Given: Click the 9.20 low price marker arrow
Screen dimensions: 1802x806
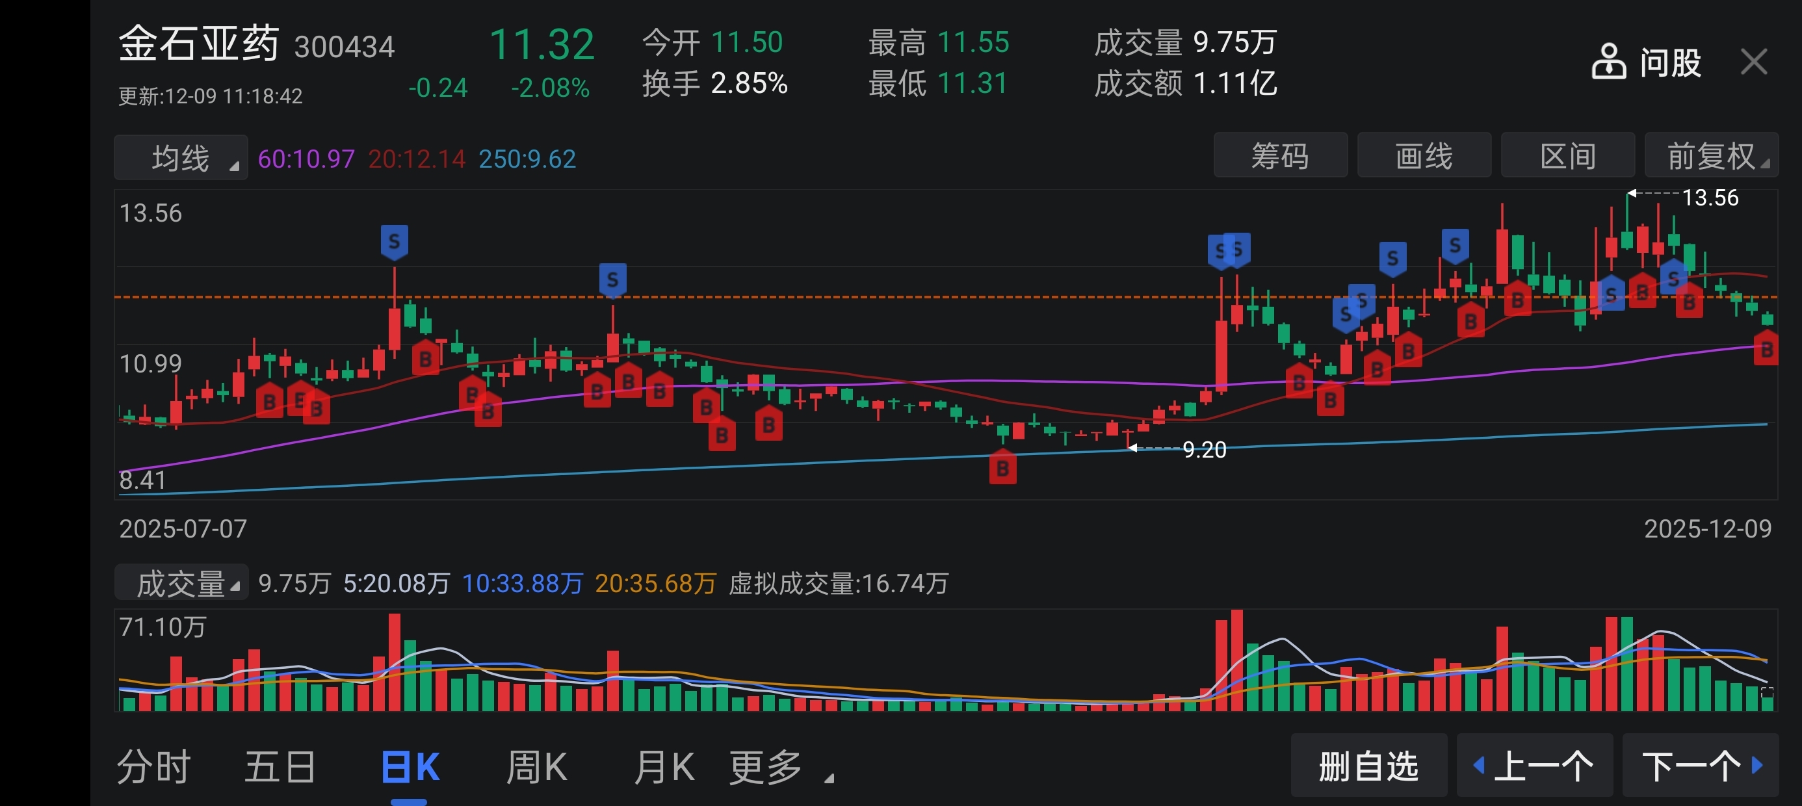Looking at the screenshot, I should tap(1132, 448).
